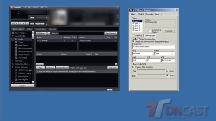
Task: Click the IRC field showing #shoutcast
Action: [168, 60]
